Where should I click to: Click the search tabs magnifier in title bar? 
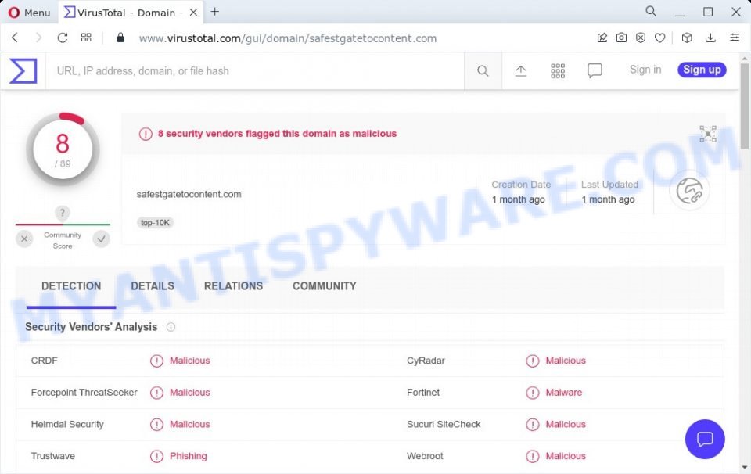(x=650, y=12)
